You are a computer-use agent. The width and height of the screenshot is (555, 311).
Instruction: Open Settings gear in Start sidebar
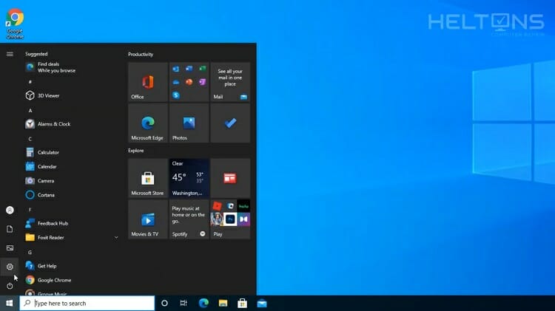click(x=10, y=267)
